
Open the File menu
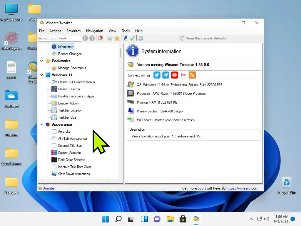coord(42,31)
